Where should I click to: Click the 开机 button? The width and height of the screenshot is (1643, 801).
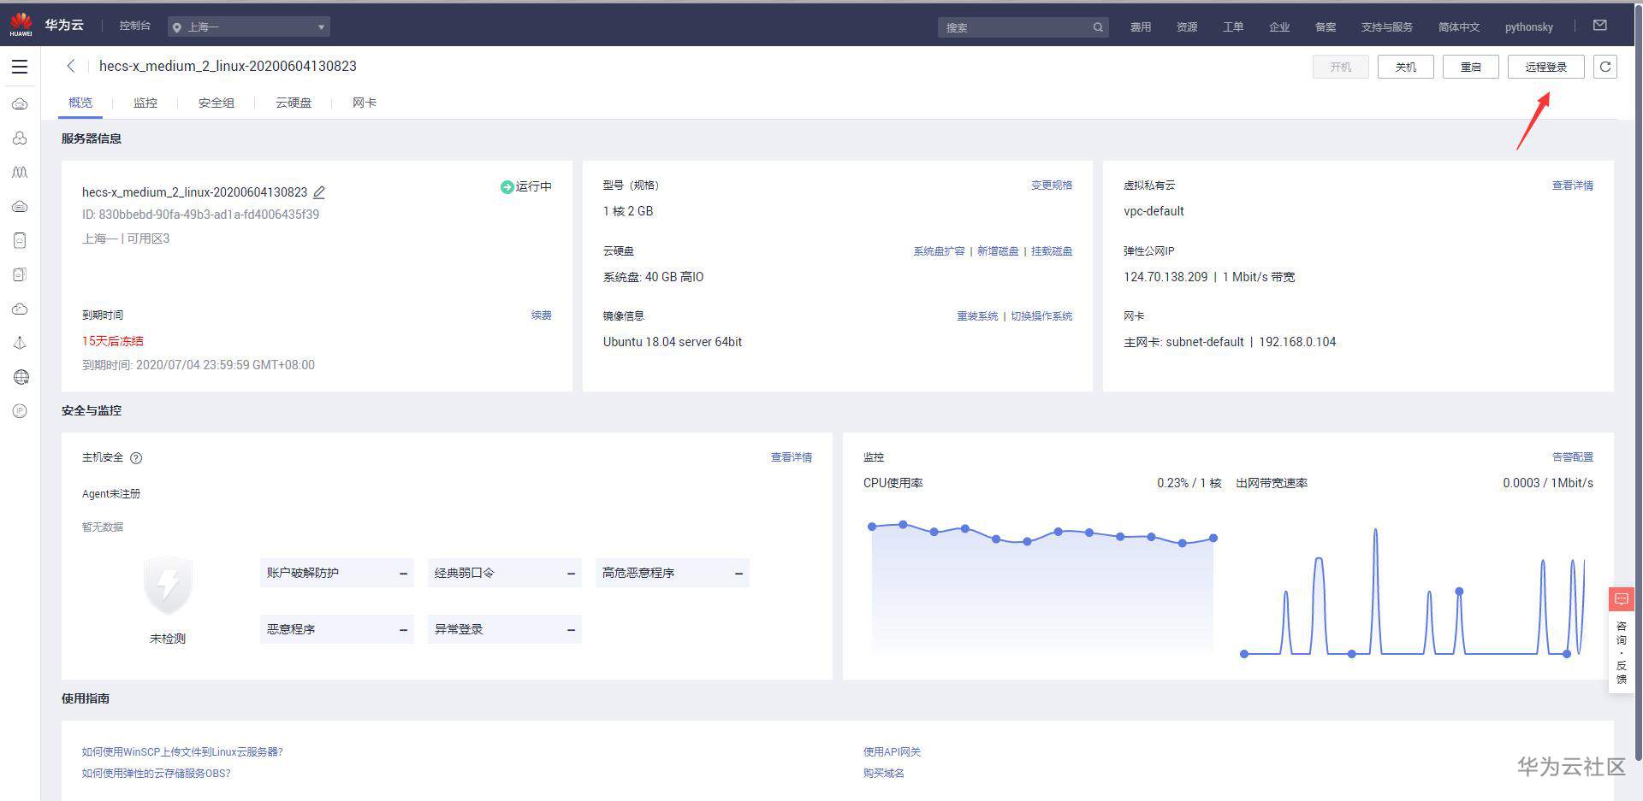[1341, 67]
